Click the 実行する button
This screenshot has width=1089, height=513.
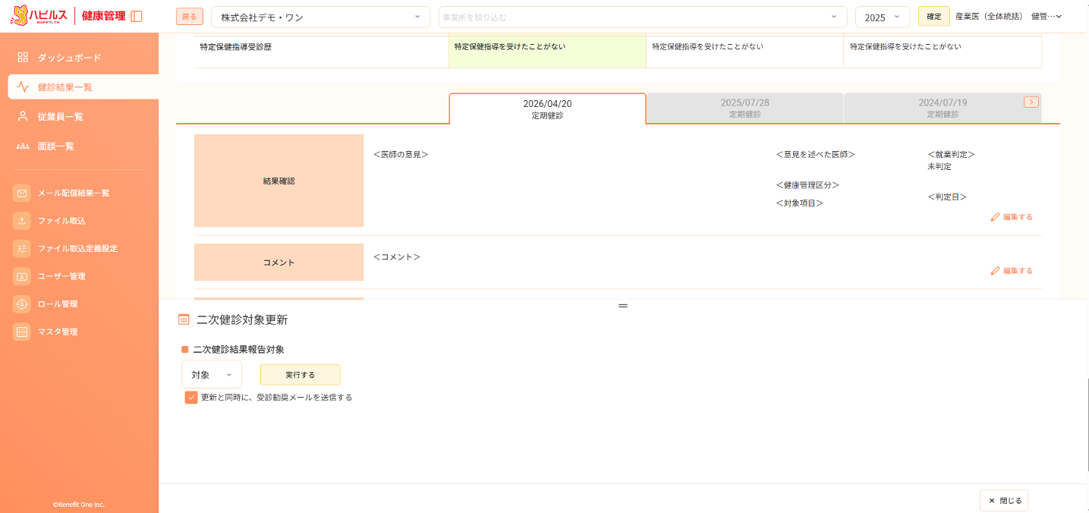click(x=301, y=375)
